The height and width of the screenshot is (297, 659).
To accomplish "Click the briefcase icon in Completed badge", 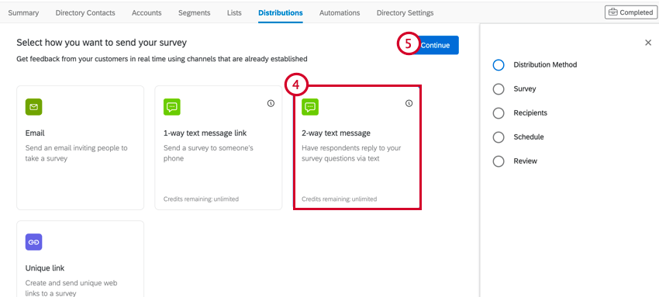I will click(x=613, y=12).
